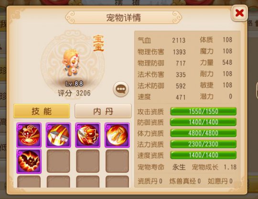
Task: Switch to the 内丹 tab
Action: click(x=103, y=111)
